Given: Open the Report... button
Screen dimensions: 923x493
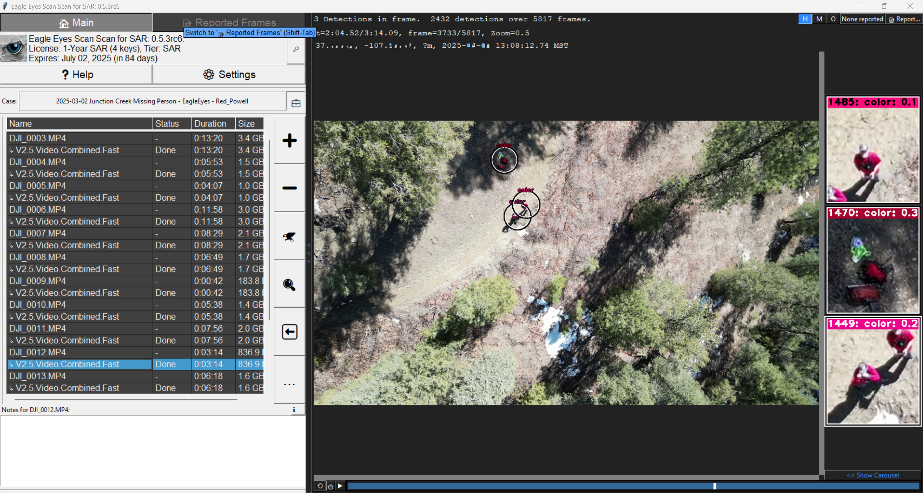Looking at the screenshot, I should 904,19.
